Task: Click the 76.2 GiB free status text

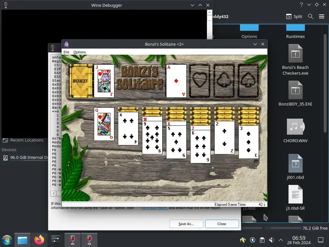Action: (x=315, y=228)
